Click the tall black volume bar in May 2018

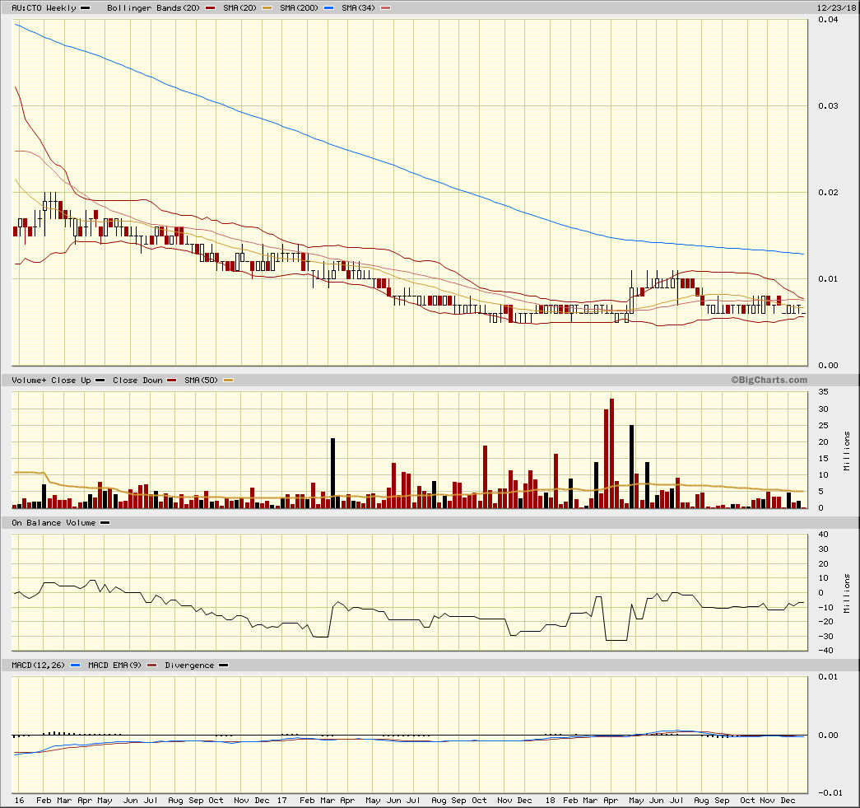point(632,466)
